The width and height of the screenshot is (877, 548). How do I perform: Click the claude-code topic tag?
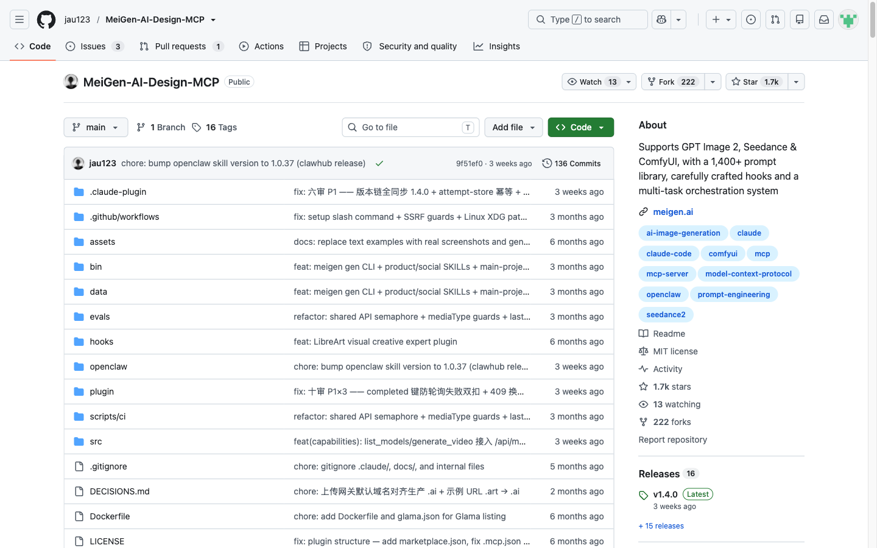point(669,253)
